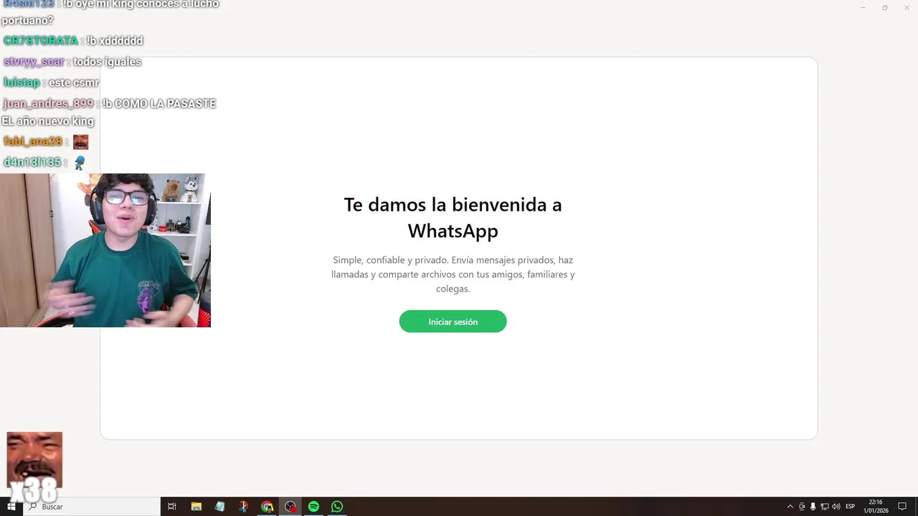Click the Meet Now camera tray icon
Viewport: 918px width, 516px height.
[802, 507]
